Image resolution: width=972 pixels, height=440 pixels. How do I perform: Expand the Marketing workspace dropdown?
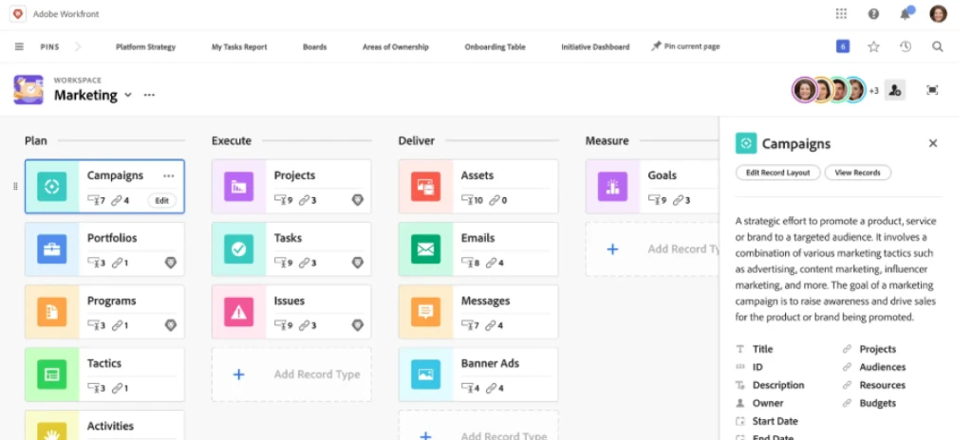pos(128,95)
